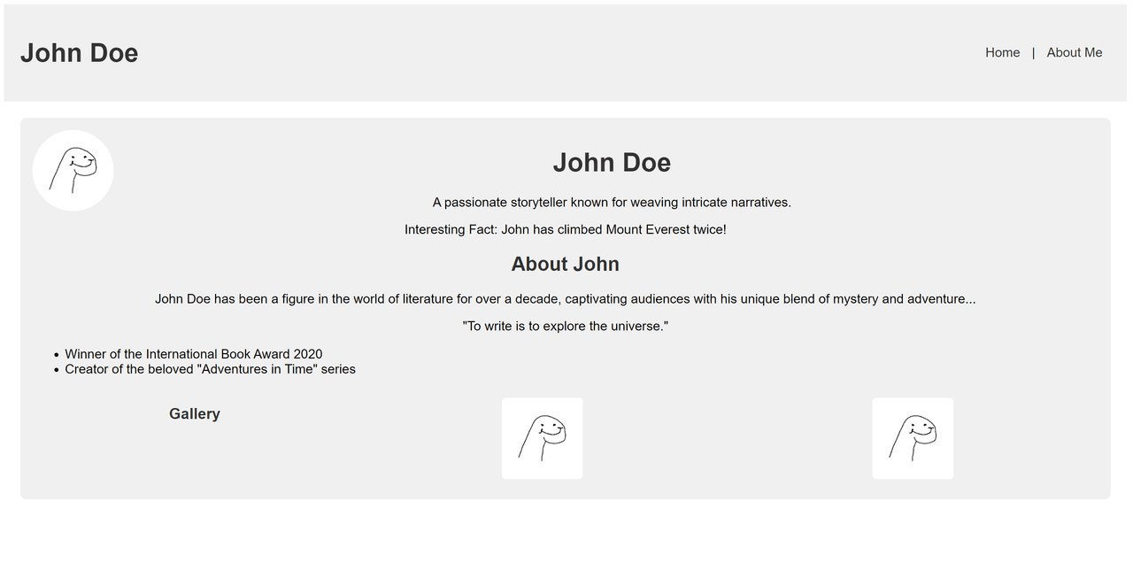Click the passionate storyteller tagline
Image resolution: width=1133 pixels, height=570 pixels.
[612, 203]
